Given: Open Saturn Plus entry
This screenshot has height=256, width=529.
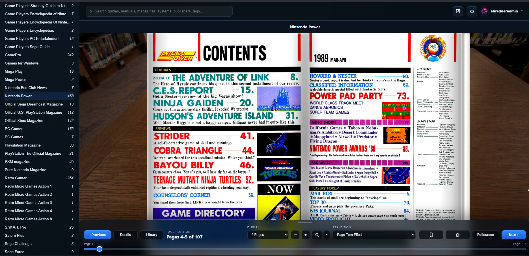Looking at the screenshot, I should [39, 235].
